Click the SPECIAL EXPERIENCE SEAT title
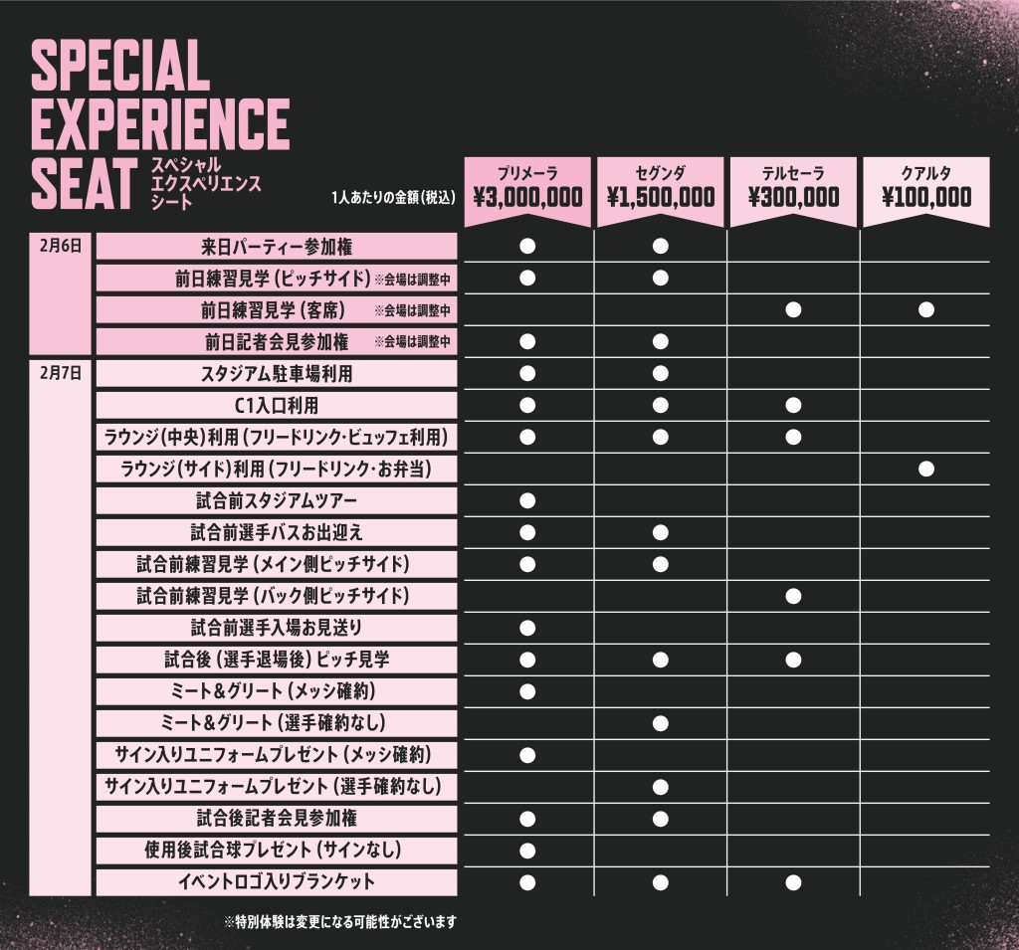 [x=159, y=123]
